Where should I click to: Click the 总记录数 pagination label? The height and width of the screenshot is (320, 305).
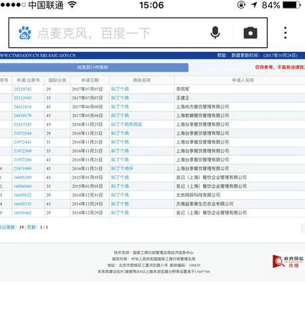(8, 227)
